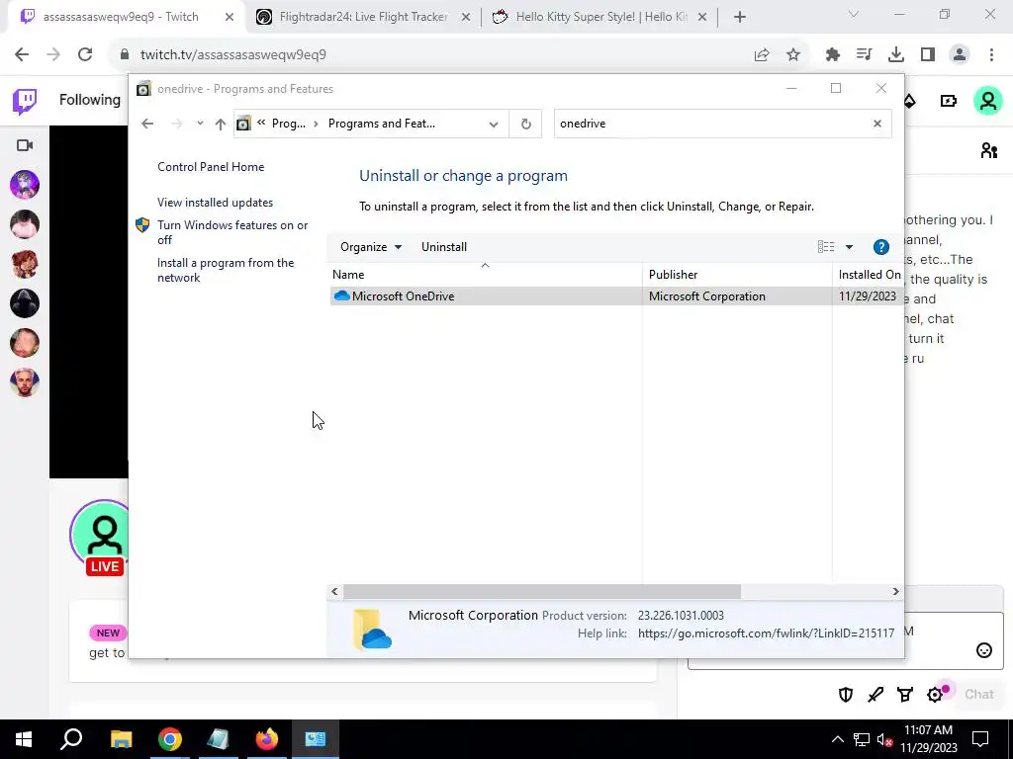Click the Chrome address bar URL

pos(233,55)
